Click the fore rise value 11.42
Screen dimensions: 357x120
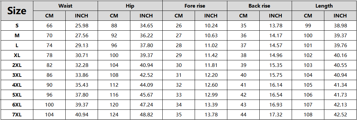pyautogui.click(x=211, y=55)
